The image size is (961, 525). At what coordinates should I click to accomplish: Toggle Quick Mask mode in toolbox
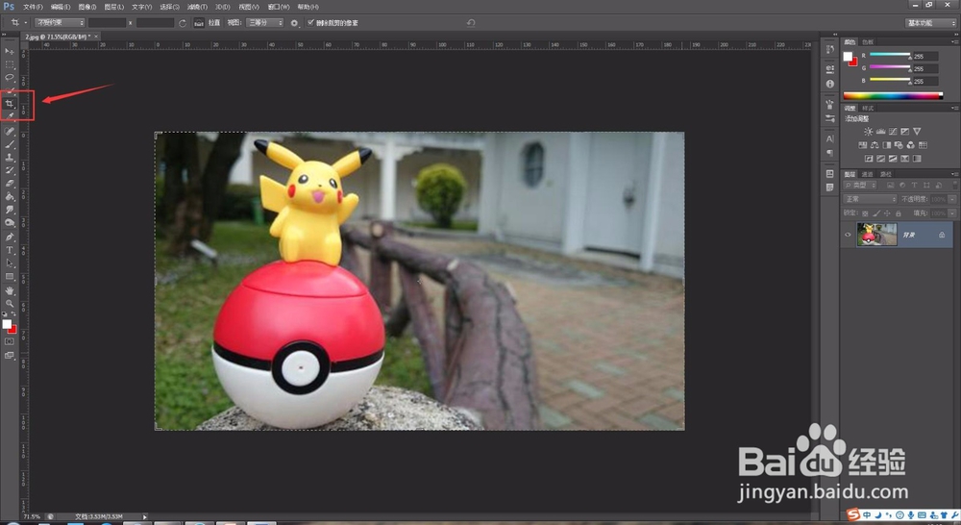(x=10, y=341)
